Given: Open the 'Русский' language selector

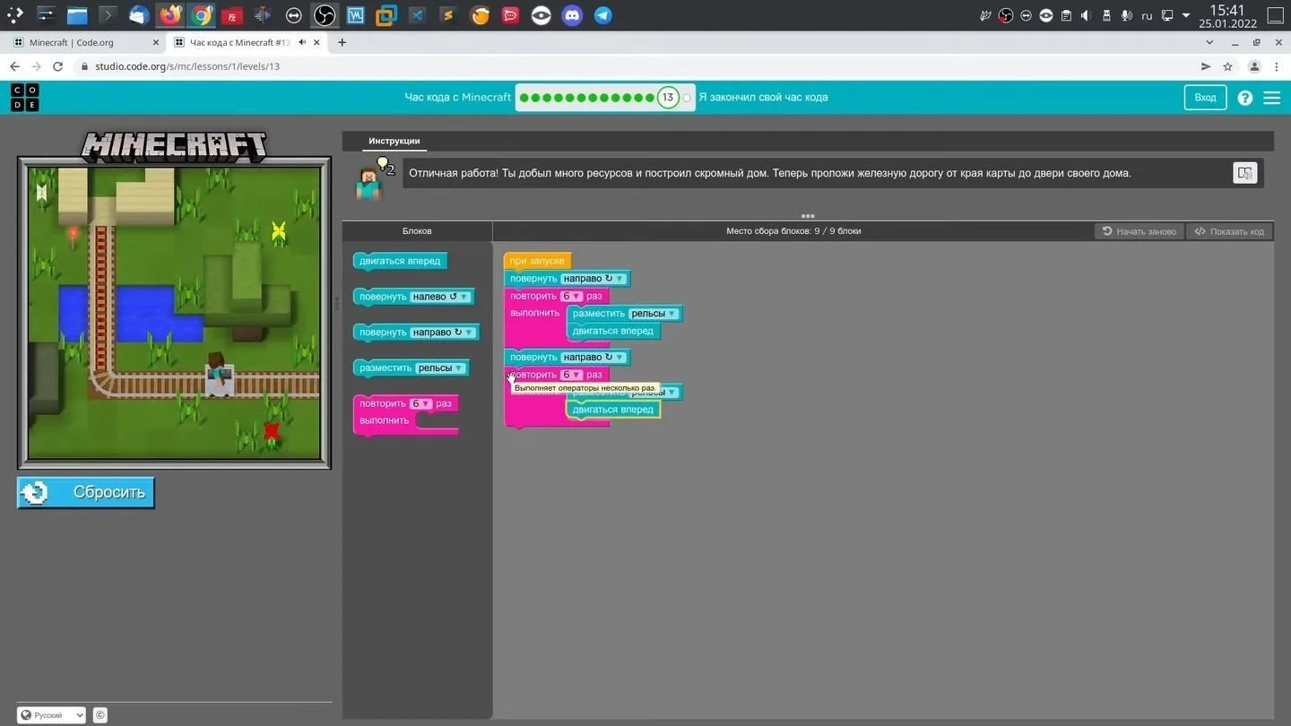Looking at the screenshot, I should click(51, 715).
